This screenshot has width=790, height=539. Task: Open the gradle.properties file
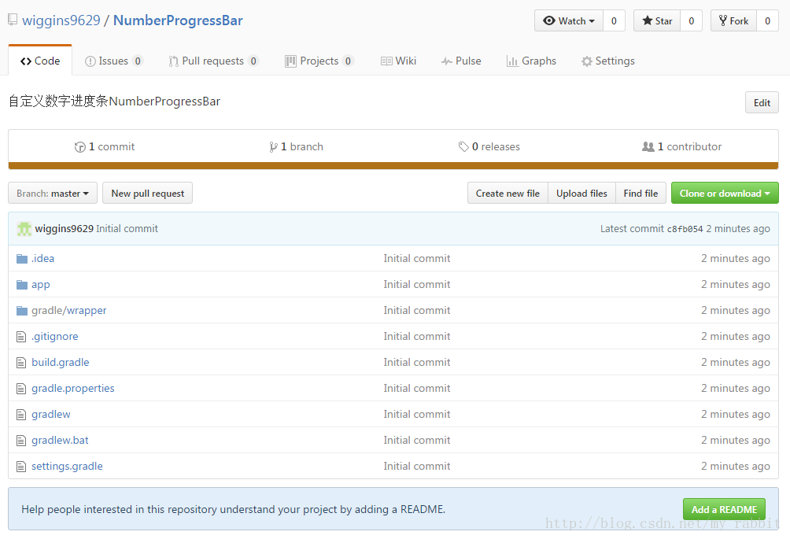[x=73, y=389]
